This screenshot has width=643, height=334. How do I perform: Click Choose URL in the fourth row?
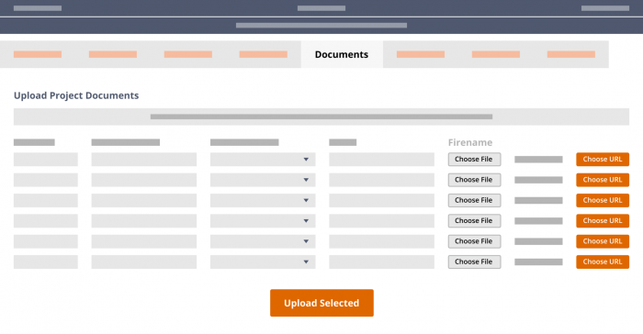[x=603, y=221]
